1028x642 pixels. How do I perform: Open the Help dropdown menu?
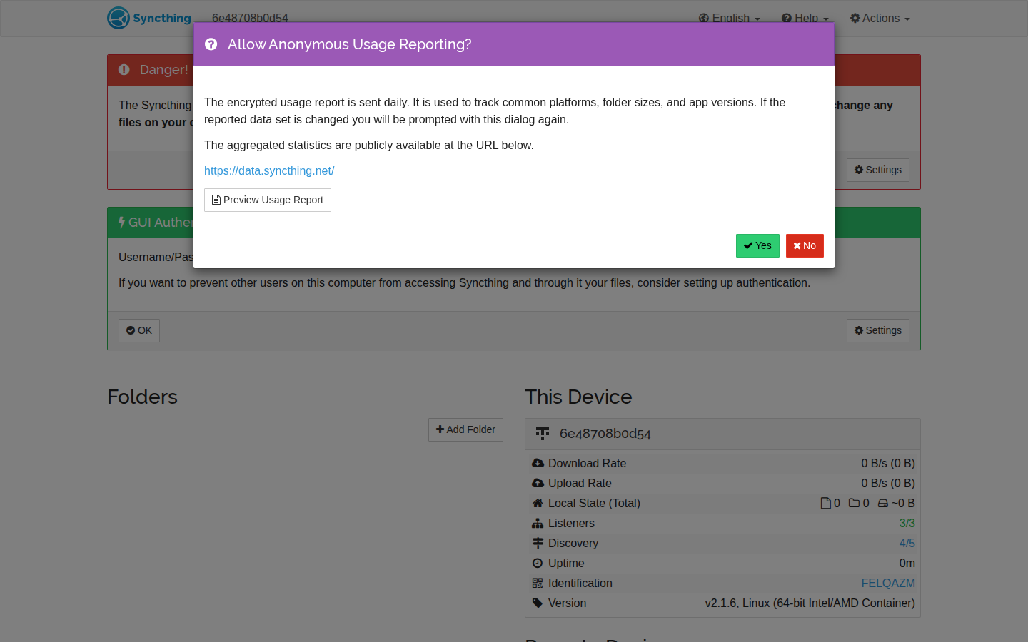(x=805, y=19)
